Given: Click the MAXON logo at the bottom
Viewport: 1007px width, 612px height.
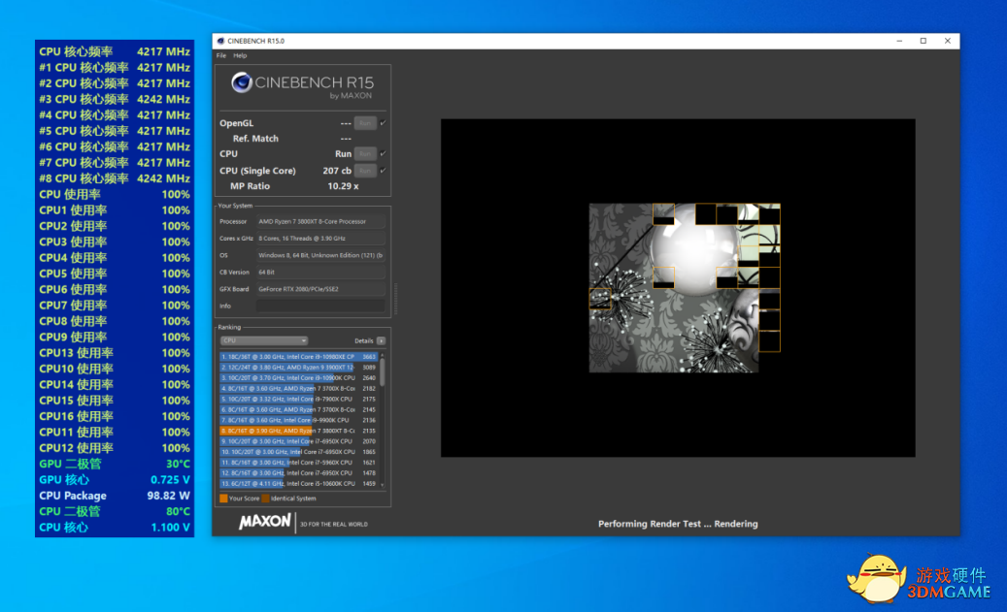Looking at the screenshot, I should point(264,522).
